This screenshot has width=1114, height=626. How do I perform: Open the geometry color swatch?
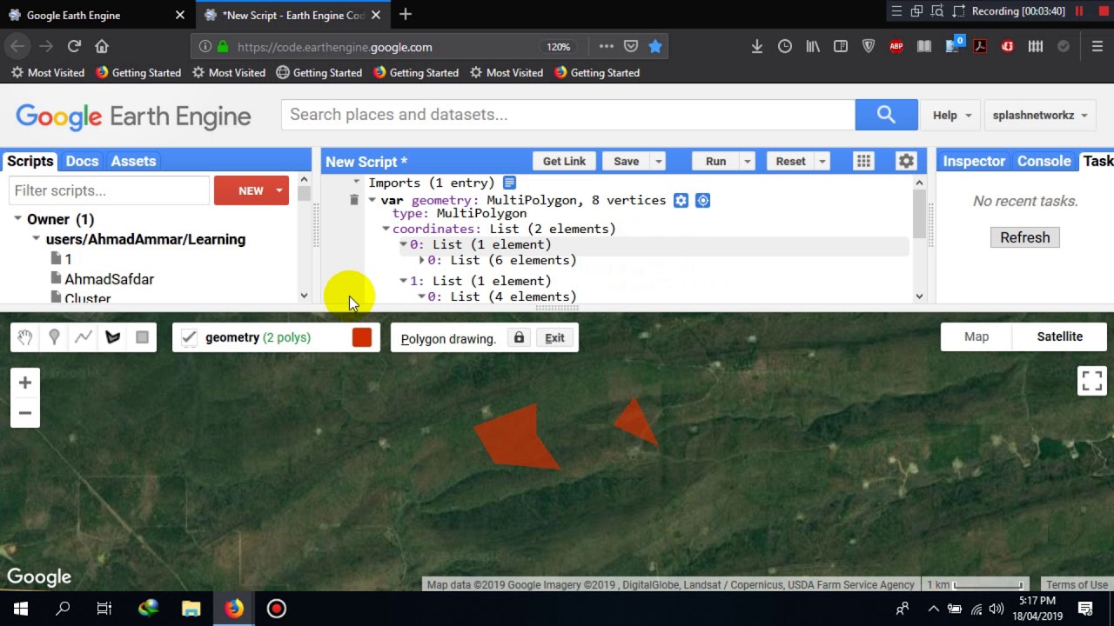[x=362, y=337]
